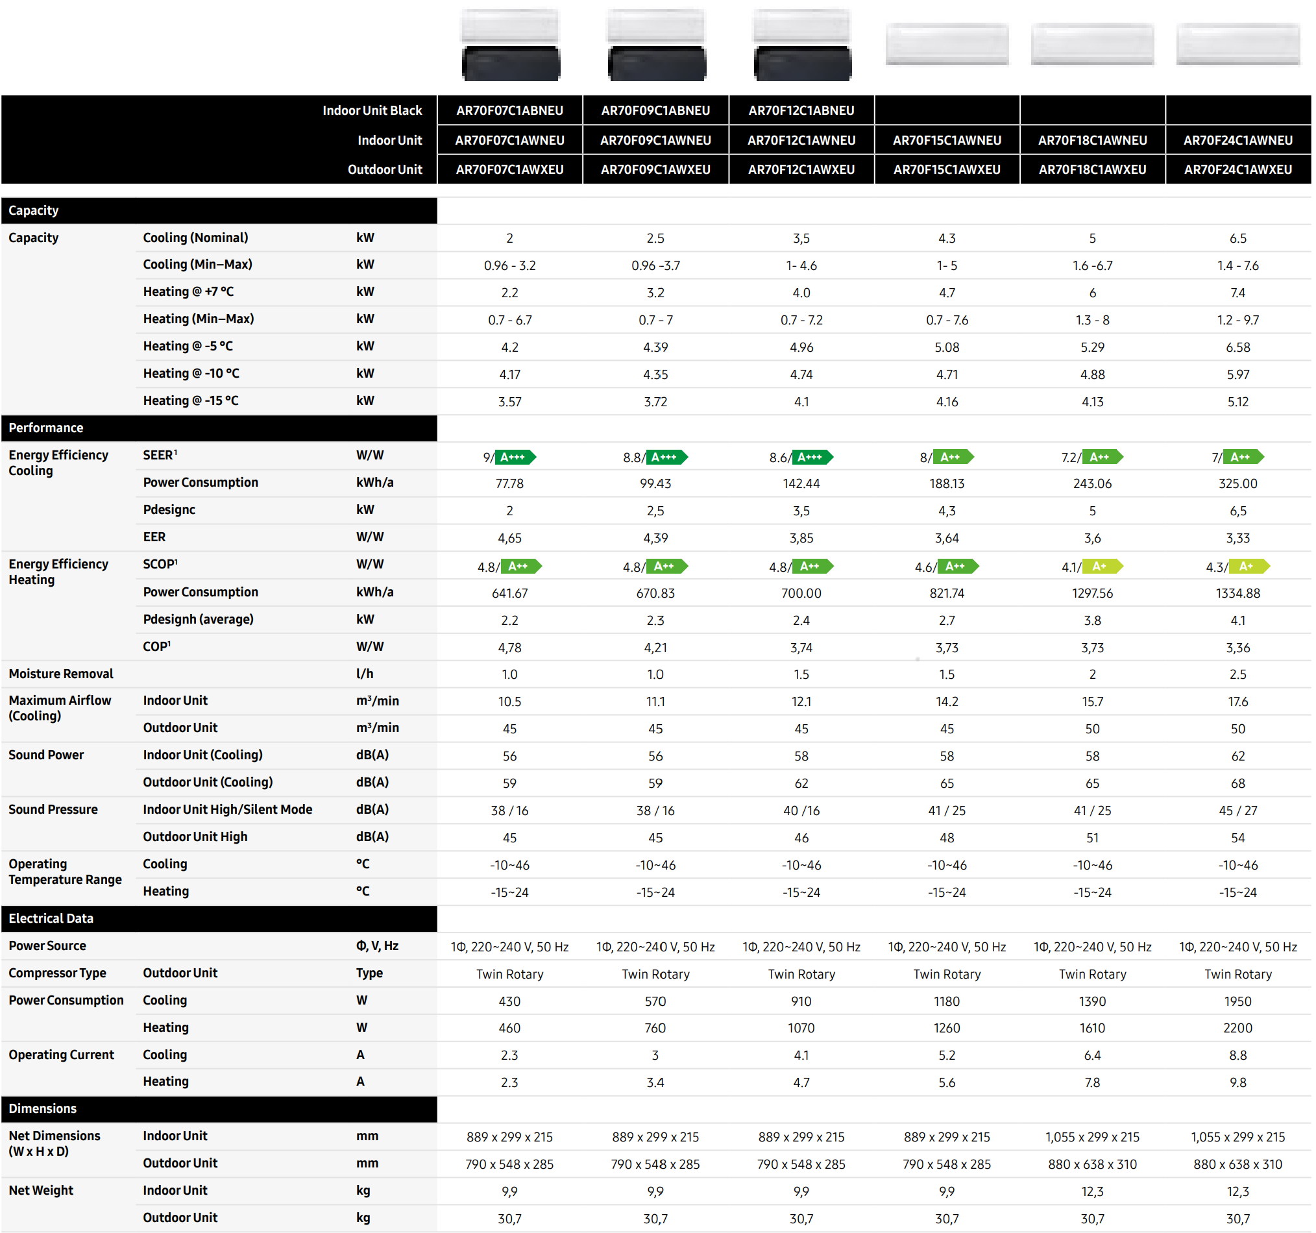This screenshot has width=1316, height=1233.
Task: Click the Compressor Type row label
Action: pos(58,973)
